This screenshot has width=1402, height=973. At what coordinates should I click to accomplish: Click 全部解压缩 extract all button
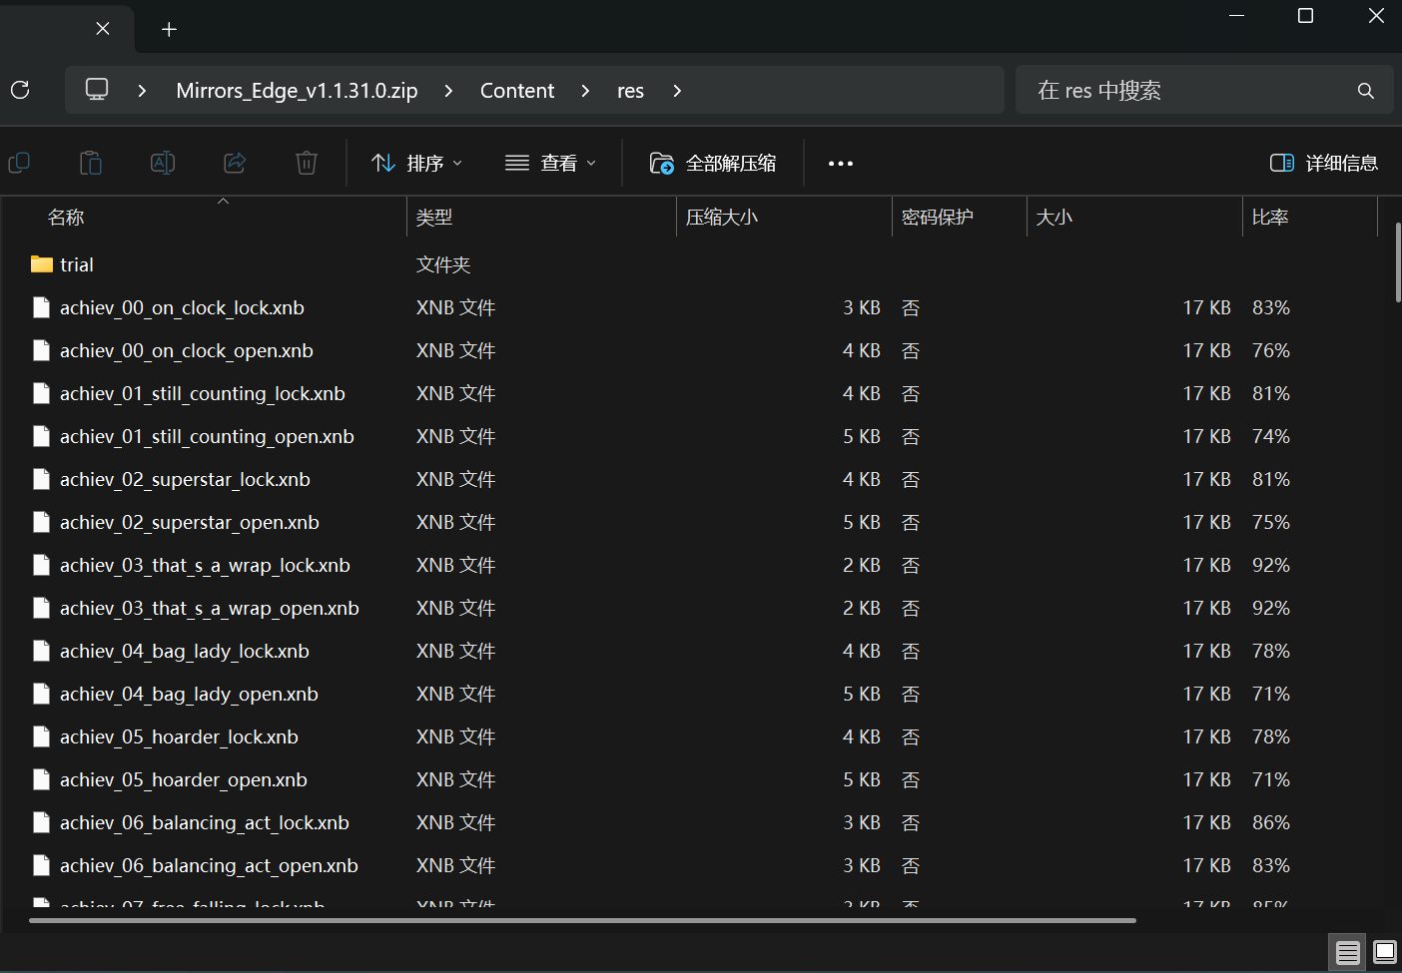click(x=713, y=163)
